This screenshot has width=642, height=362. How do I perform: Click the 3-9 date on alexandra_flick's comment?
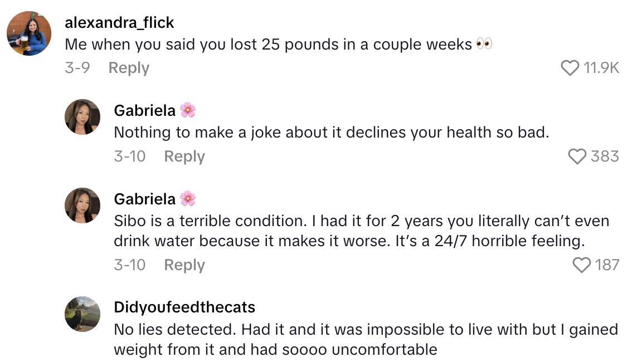pyautogui.click(x=77, y=68)
